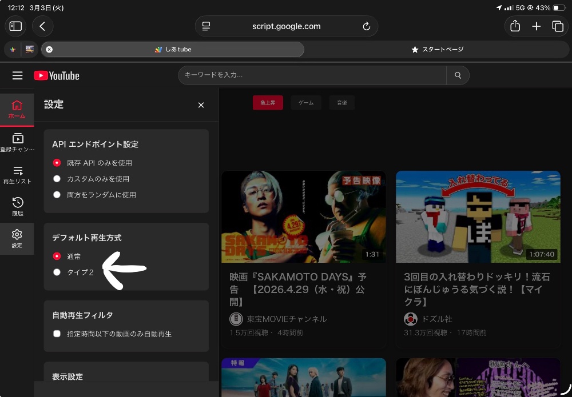Select カスタムのみを使用 radio option
Viewport: 572px width, 397px height.
pyautogui.click(x=57, y=179)
